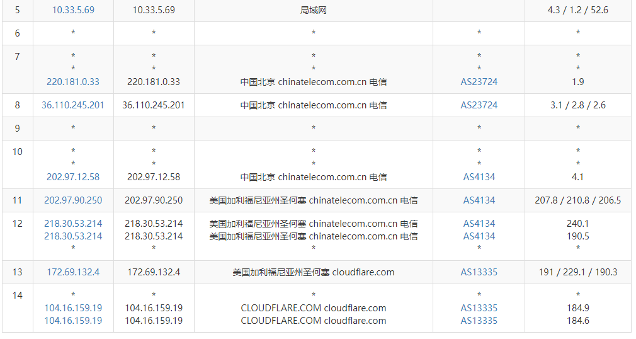Select latency value 190.5 in hop 12
Viewport: 636px width, 339px height.
578,236
